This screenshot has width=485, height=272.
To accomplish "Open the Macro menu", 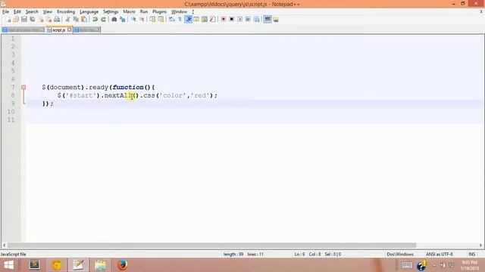I will 129,12.
